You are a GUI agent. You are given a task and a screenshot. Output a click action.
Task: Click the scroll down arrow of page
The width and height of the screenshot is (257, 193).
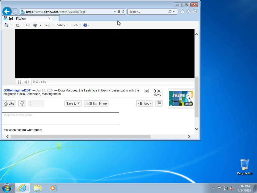(x=197, y=129)
